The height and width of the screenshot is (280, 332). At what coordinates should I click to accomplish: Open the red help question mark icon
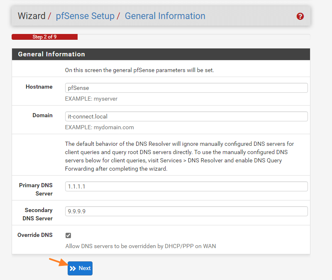[x=300, y=17]
